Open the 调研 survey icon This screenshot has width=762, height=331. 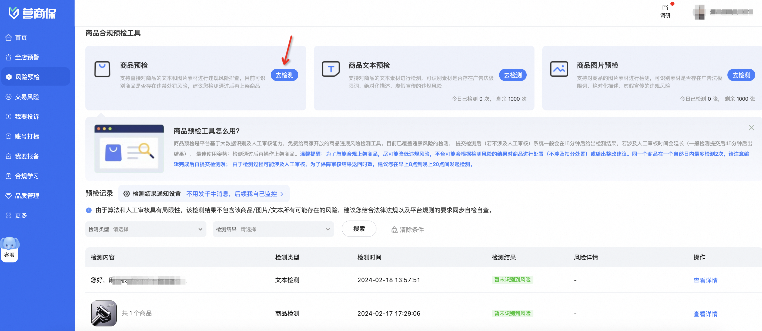tap(665, 8)
